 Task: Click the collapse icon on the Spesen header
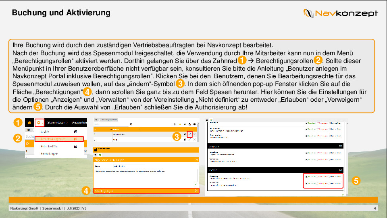click(x=341, y=170)
